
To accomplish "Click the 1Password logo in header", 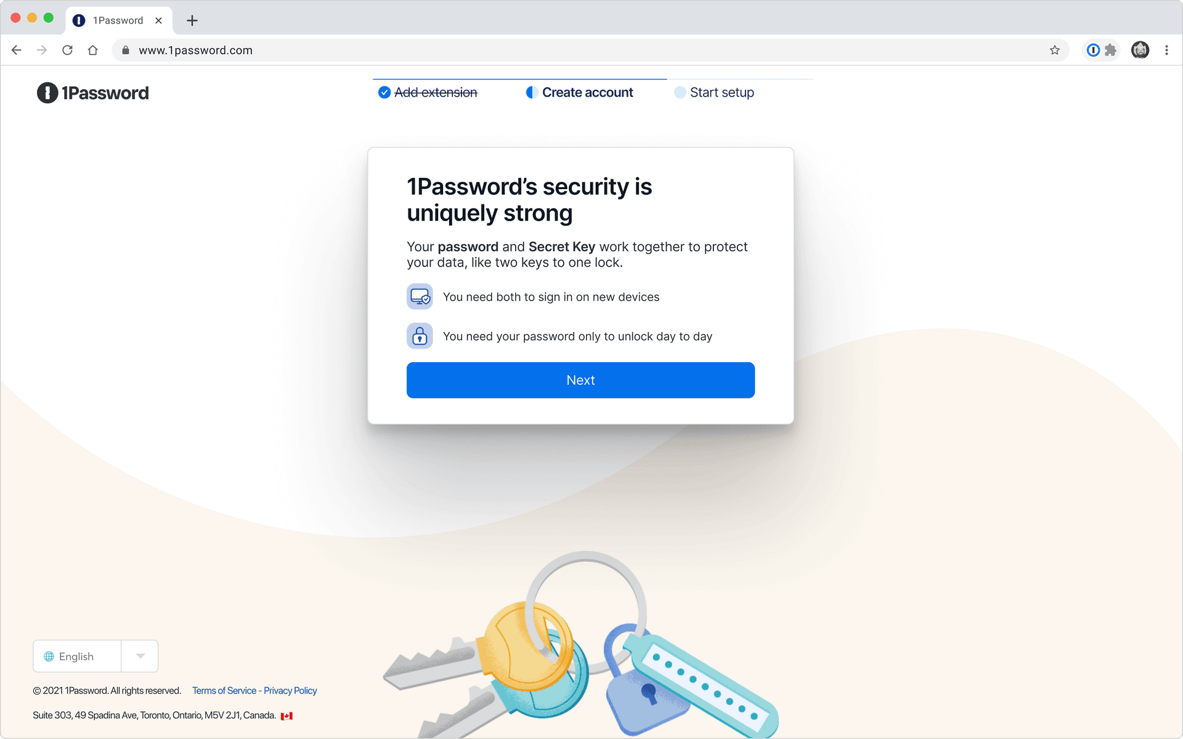I will pos(93,93).
